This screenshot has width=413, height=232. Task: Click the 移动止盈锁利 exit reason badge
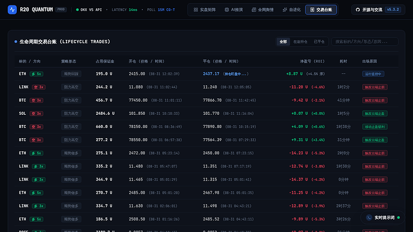click(x=375, y=127)
